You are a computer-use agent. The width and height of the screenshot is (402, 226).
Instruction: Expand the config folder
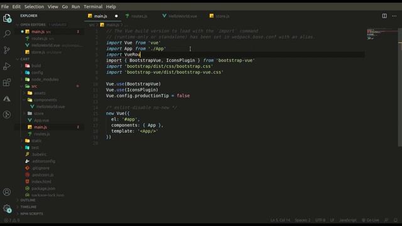[x=37, y=73]
